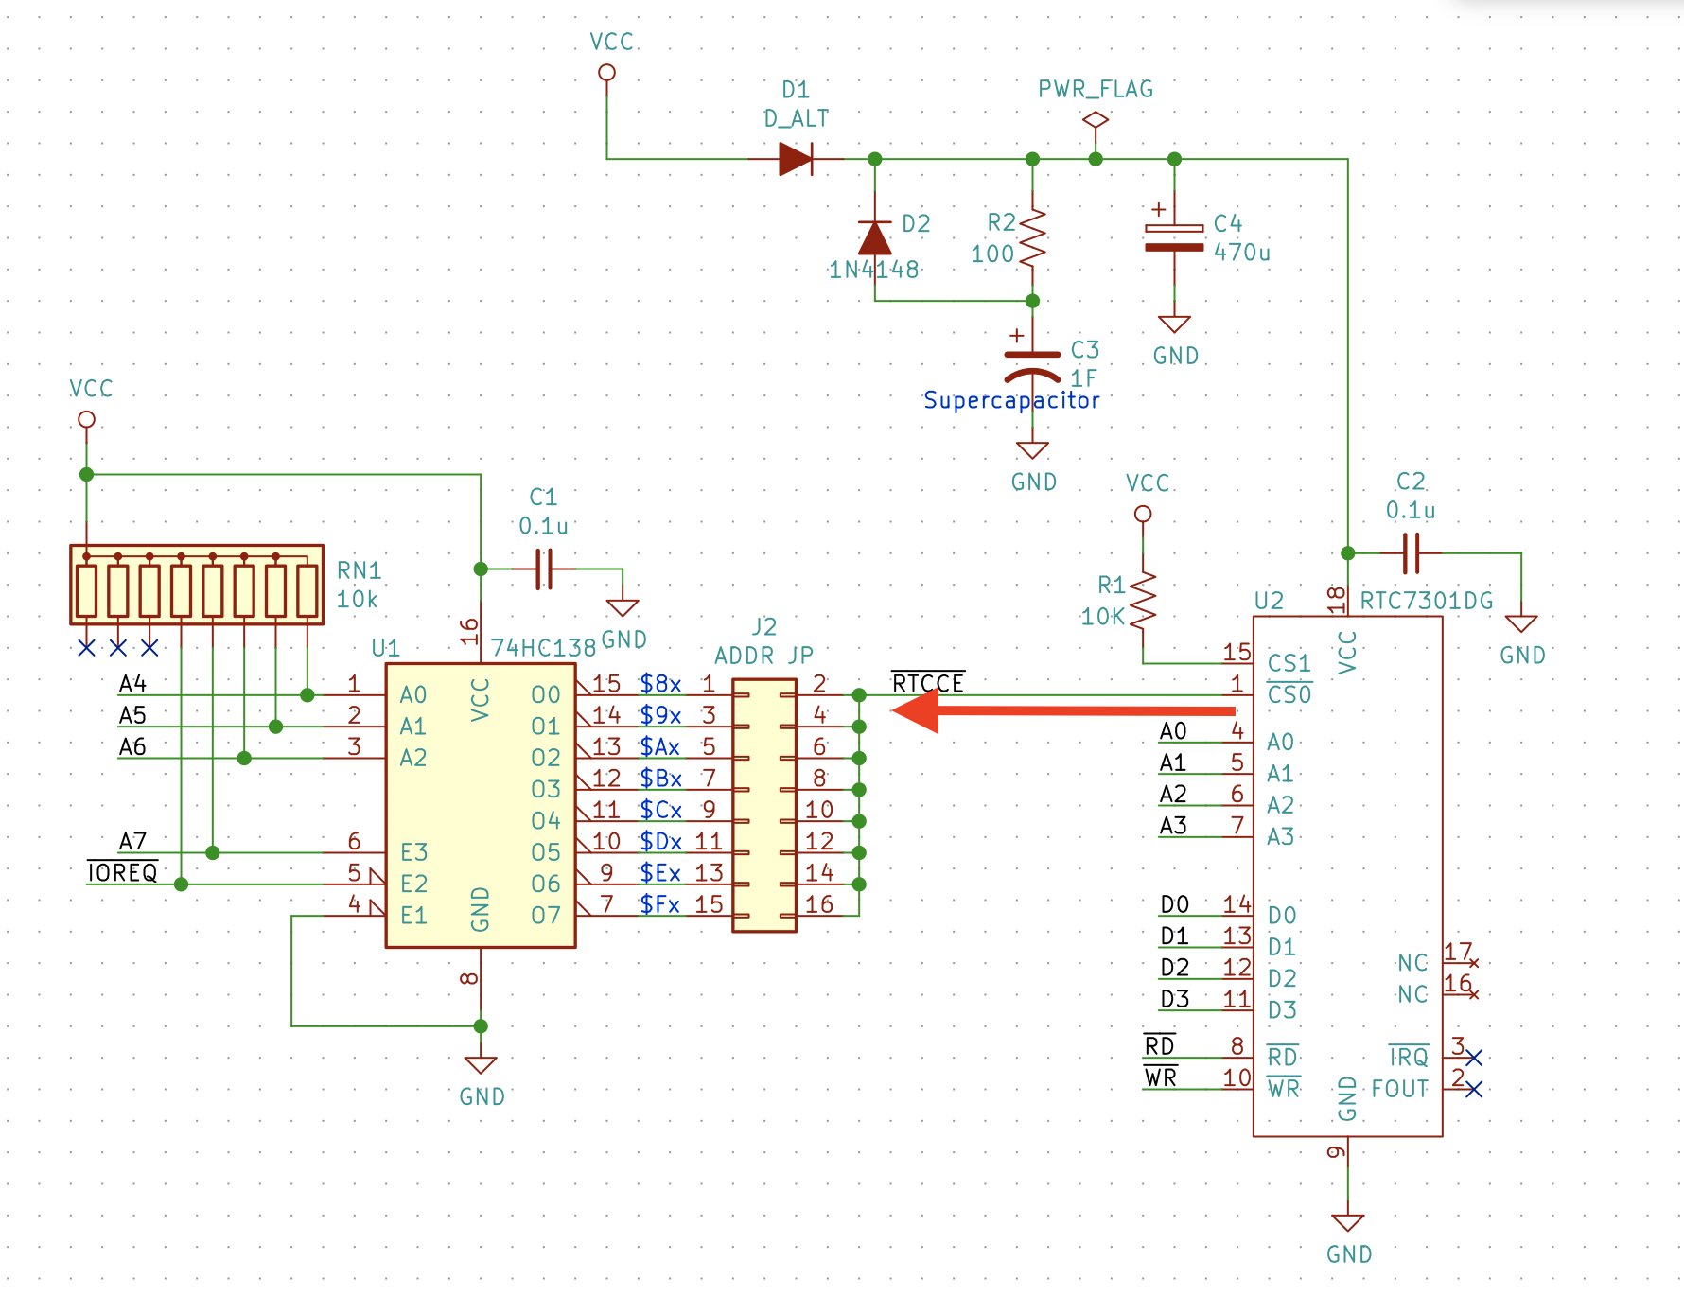Viewport: 1684px width, 1296px height.
Task: Select the R1 10K resistor symbol
Action: tap(1143, 600)
